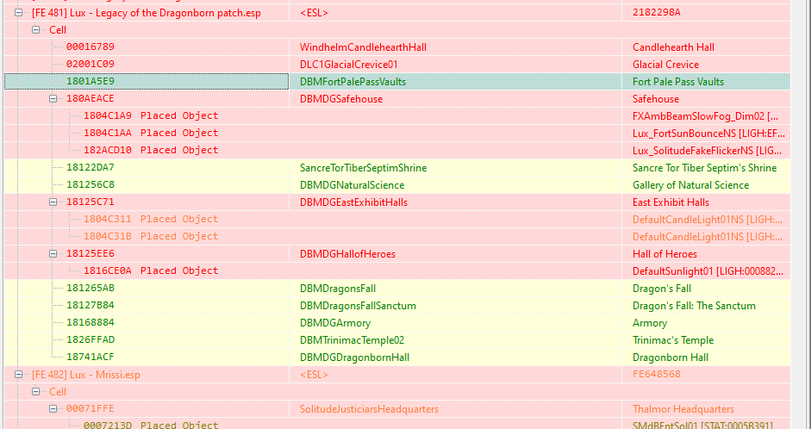
Task: Select placed object 0007213D
Action: 151,425
